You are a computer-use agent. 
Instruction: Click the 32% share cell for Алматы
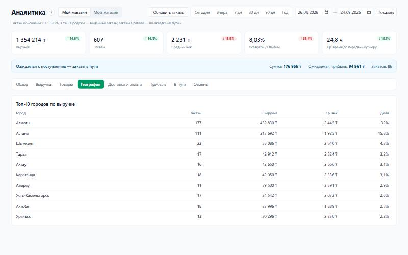(x=385, y=123)
